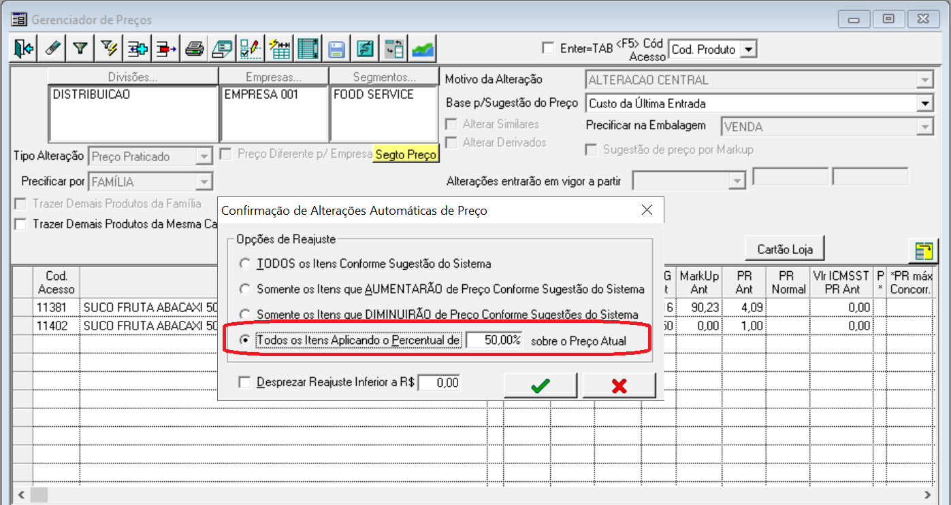Cancel with the red X button
Image resolution: width=951 pixels, height=505 pixels.
click(619, 385)
